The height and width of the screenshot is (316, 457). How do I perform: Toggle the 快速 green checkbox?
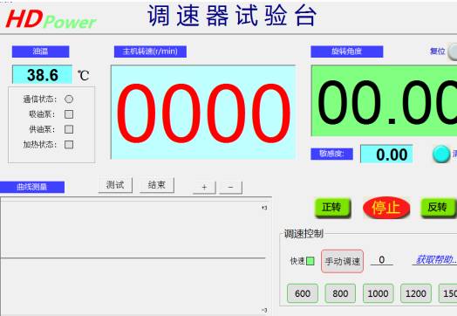pyautogui.click(x=310, y=261)
